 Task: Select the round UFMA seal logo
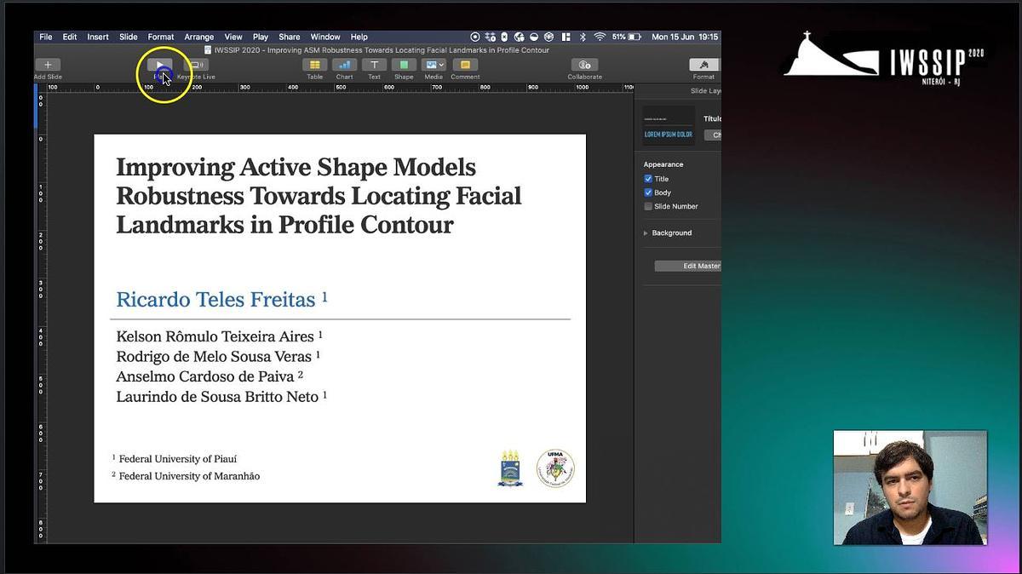(x=555, y=468)
